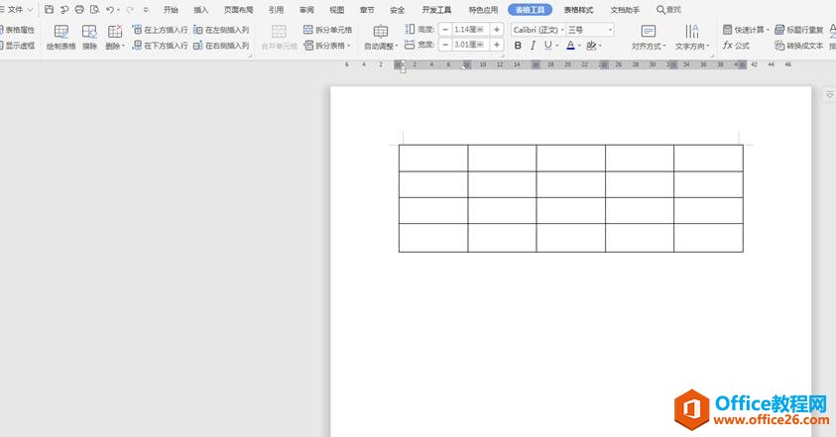Click the Italic I icon
This screenshot has height=437, width=836.
pos(533,46)
